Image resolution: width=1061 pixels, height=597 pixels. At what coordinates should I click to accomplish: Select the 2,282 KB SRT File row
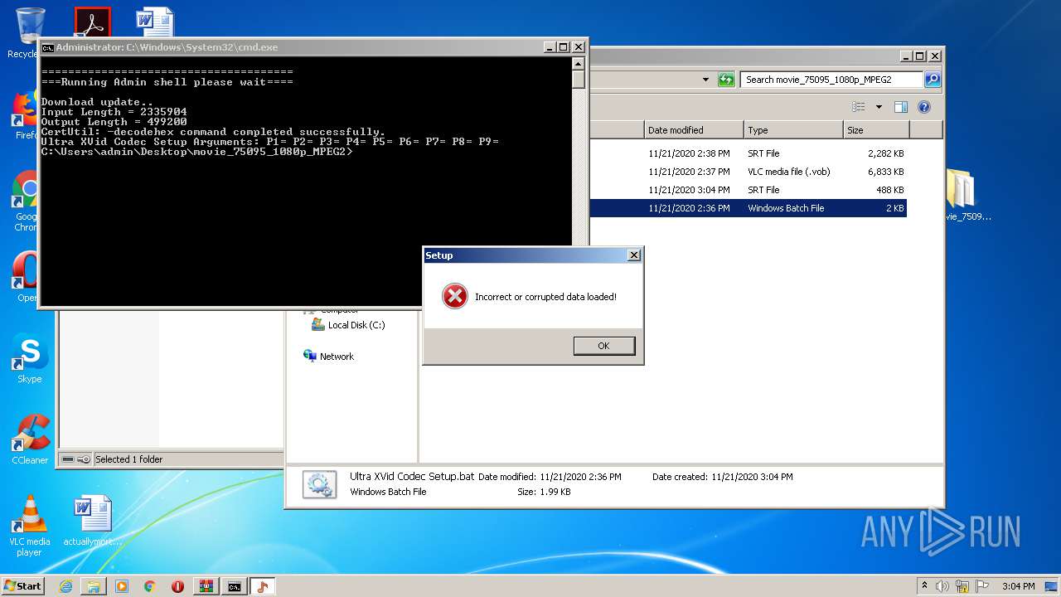pyautogui.click(x=748, y=153)
